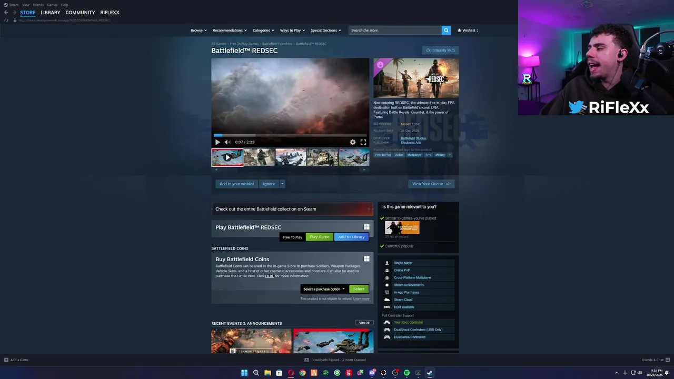Click Add to Library button
Screen dimensions: 674x379
[351, 237]
